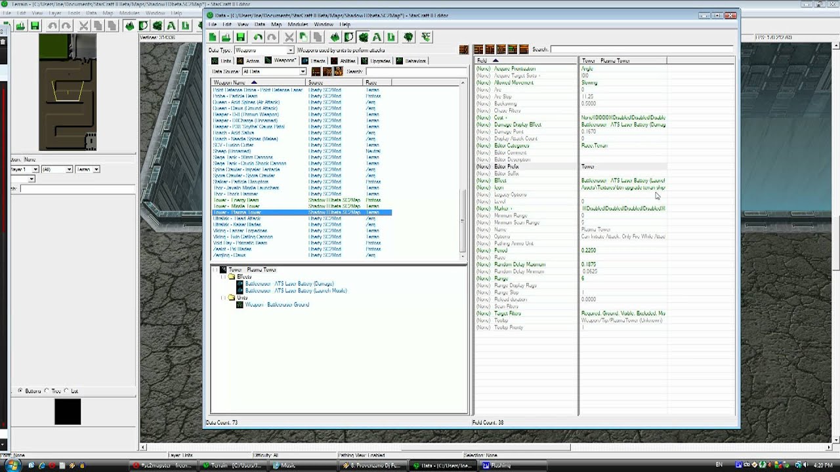Click Undo arrow in Data editor toolbar

click(x=258, y=37)
